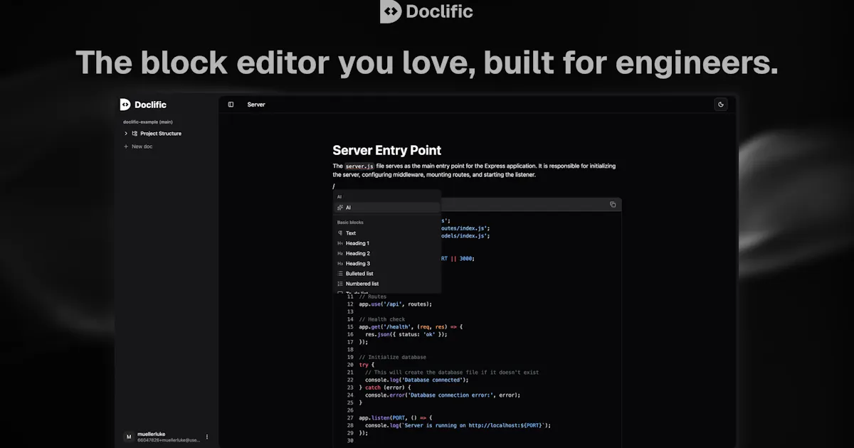
Task: Click the Numbered list icon
Action: tap(340, 284)
